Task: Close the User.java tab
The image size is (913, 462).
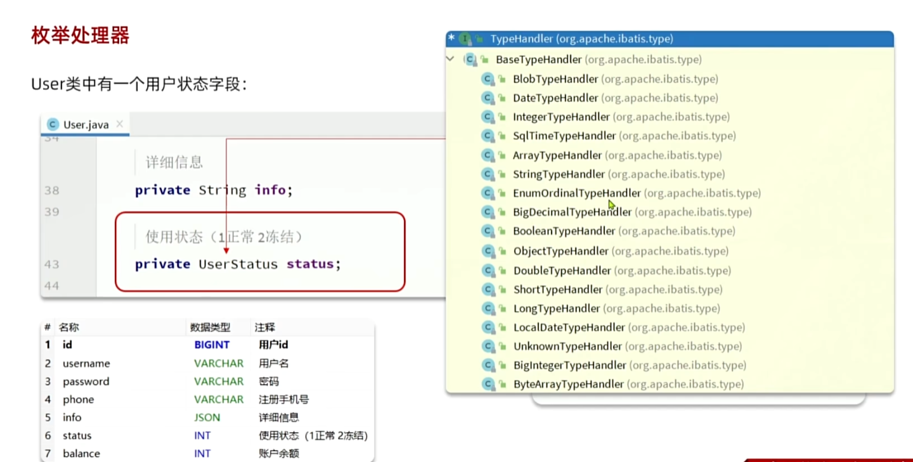Action: click(x=120, y=124)
